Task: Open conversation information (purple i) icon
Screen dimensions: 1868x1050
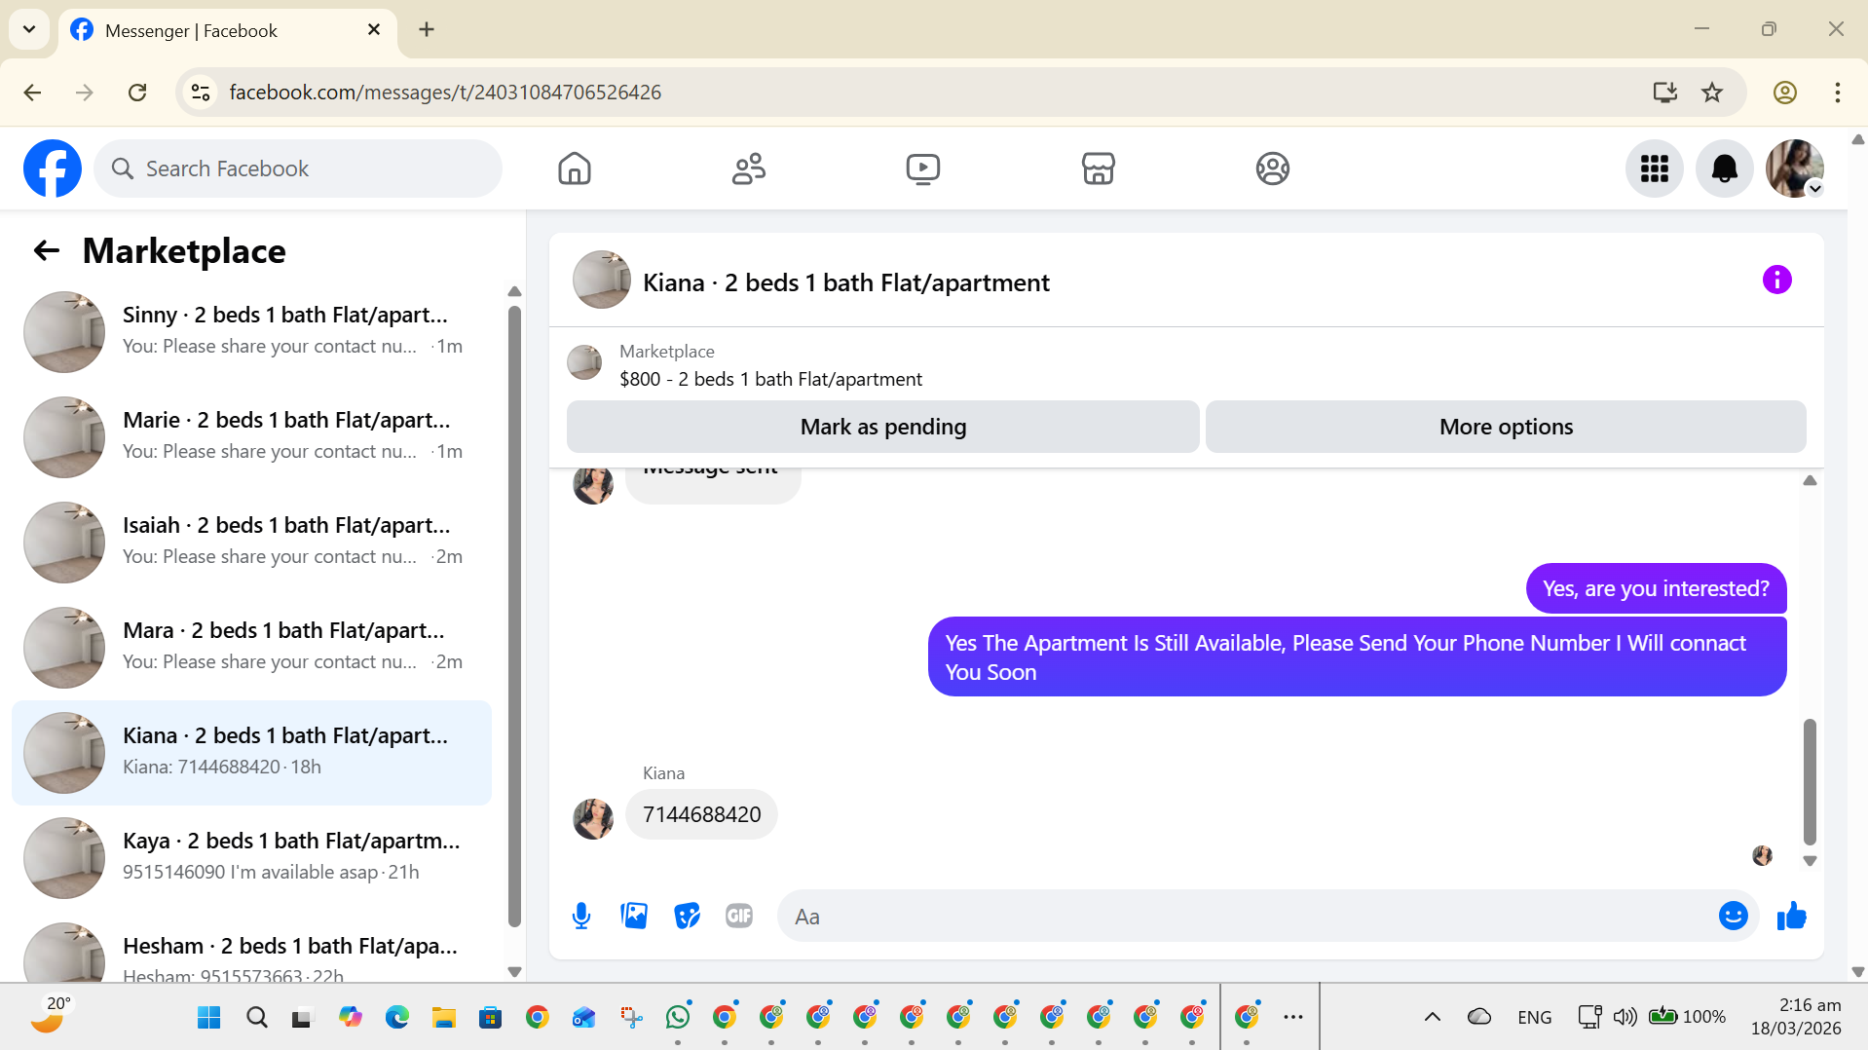Action: point(1776,281)
